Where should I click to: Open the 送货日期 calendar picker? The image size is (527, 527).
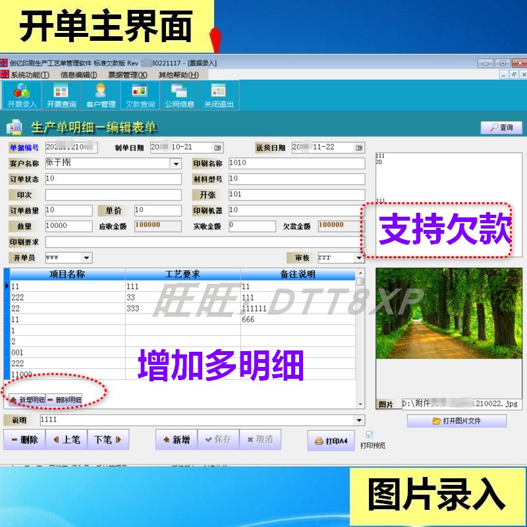point(358,148)
